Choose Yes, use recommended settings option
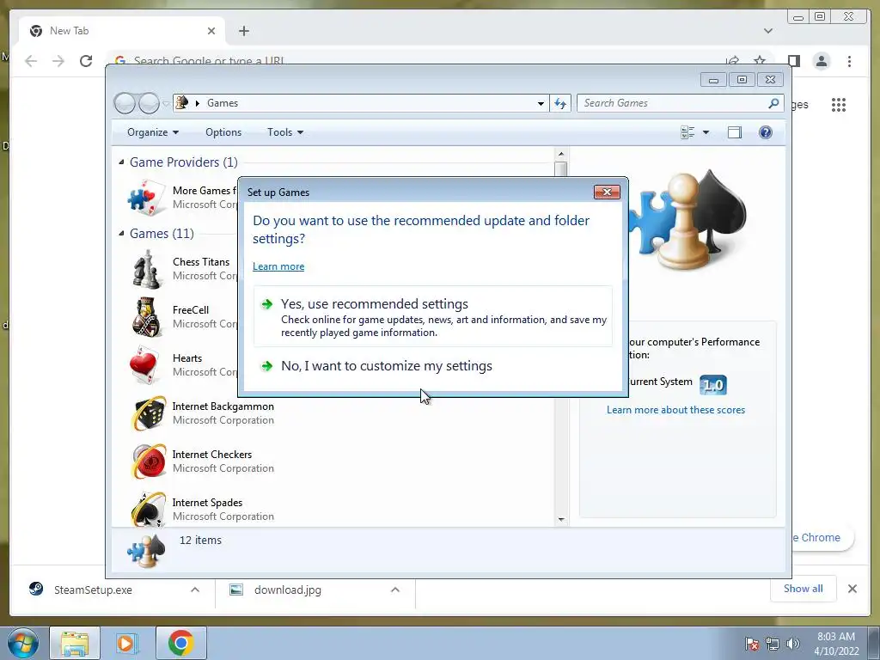This screenshot has height=660, width=880. pos(433,316)
